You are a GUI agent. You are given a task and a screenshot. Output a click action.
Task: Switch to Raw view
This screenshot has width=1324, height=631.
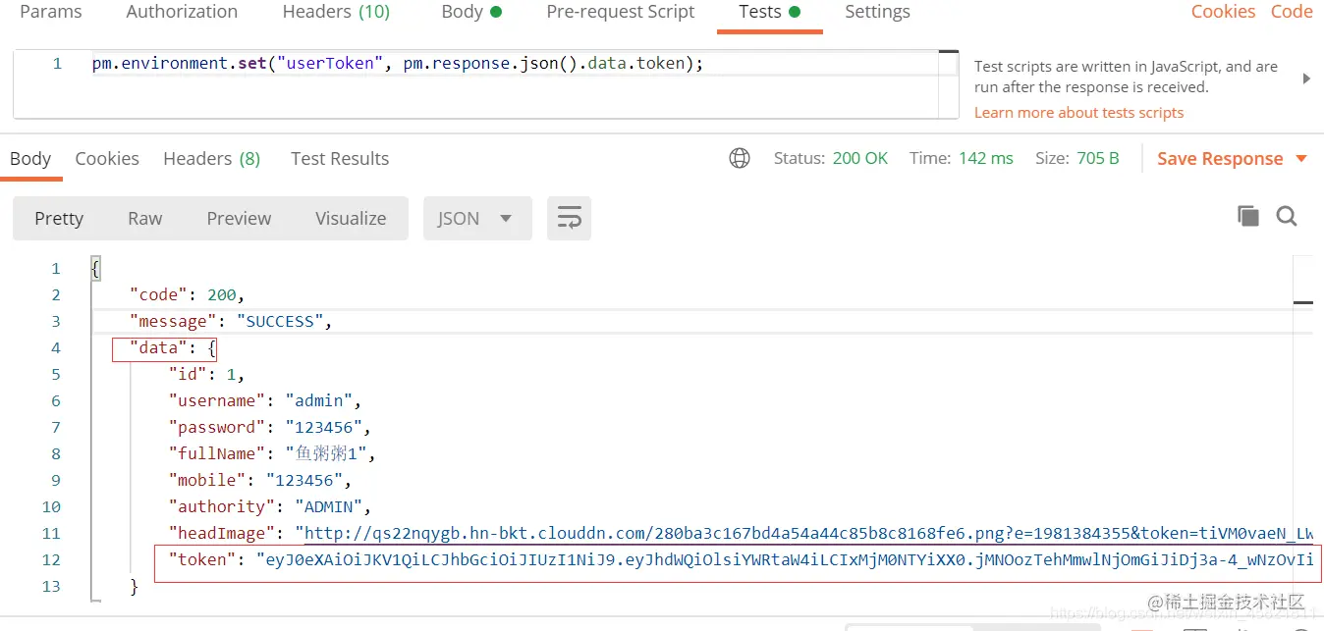coord(144,219)
